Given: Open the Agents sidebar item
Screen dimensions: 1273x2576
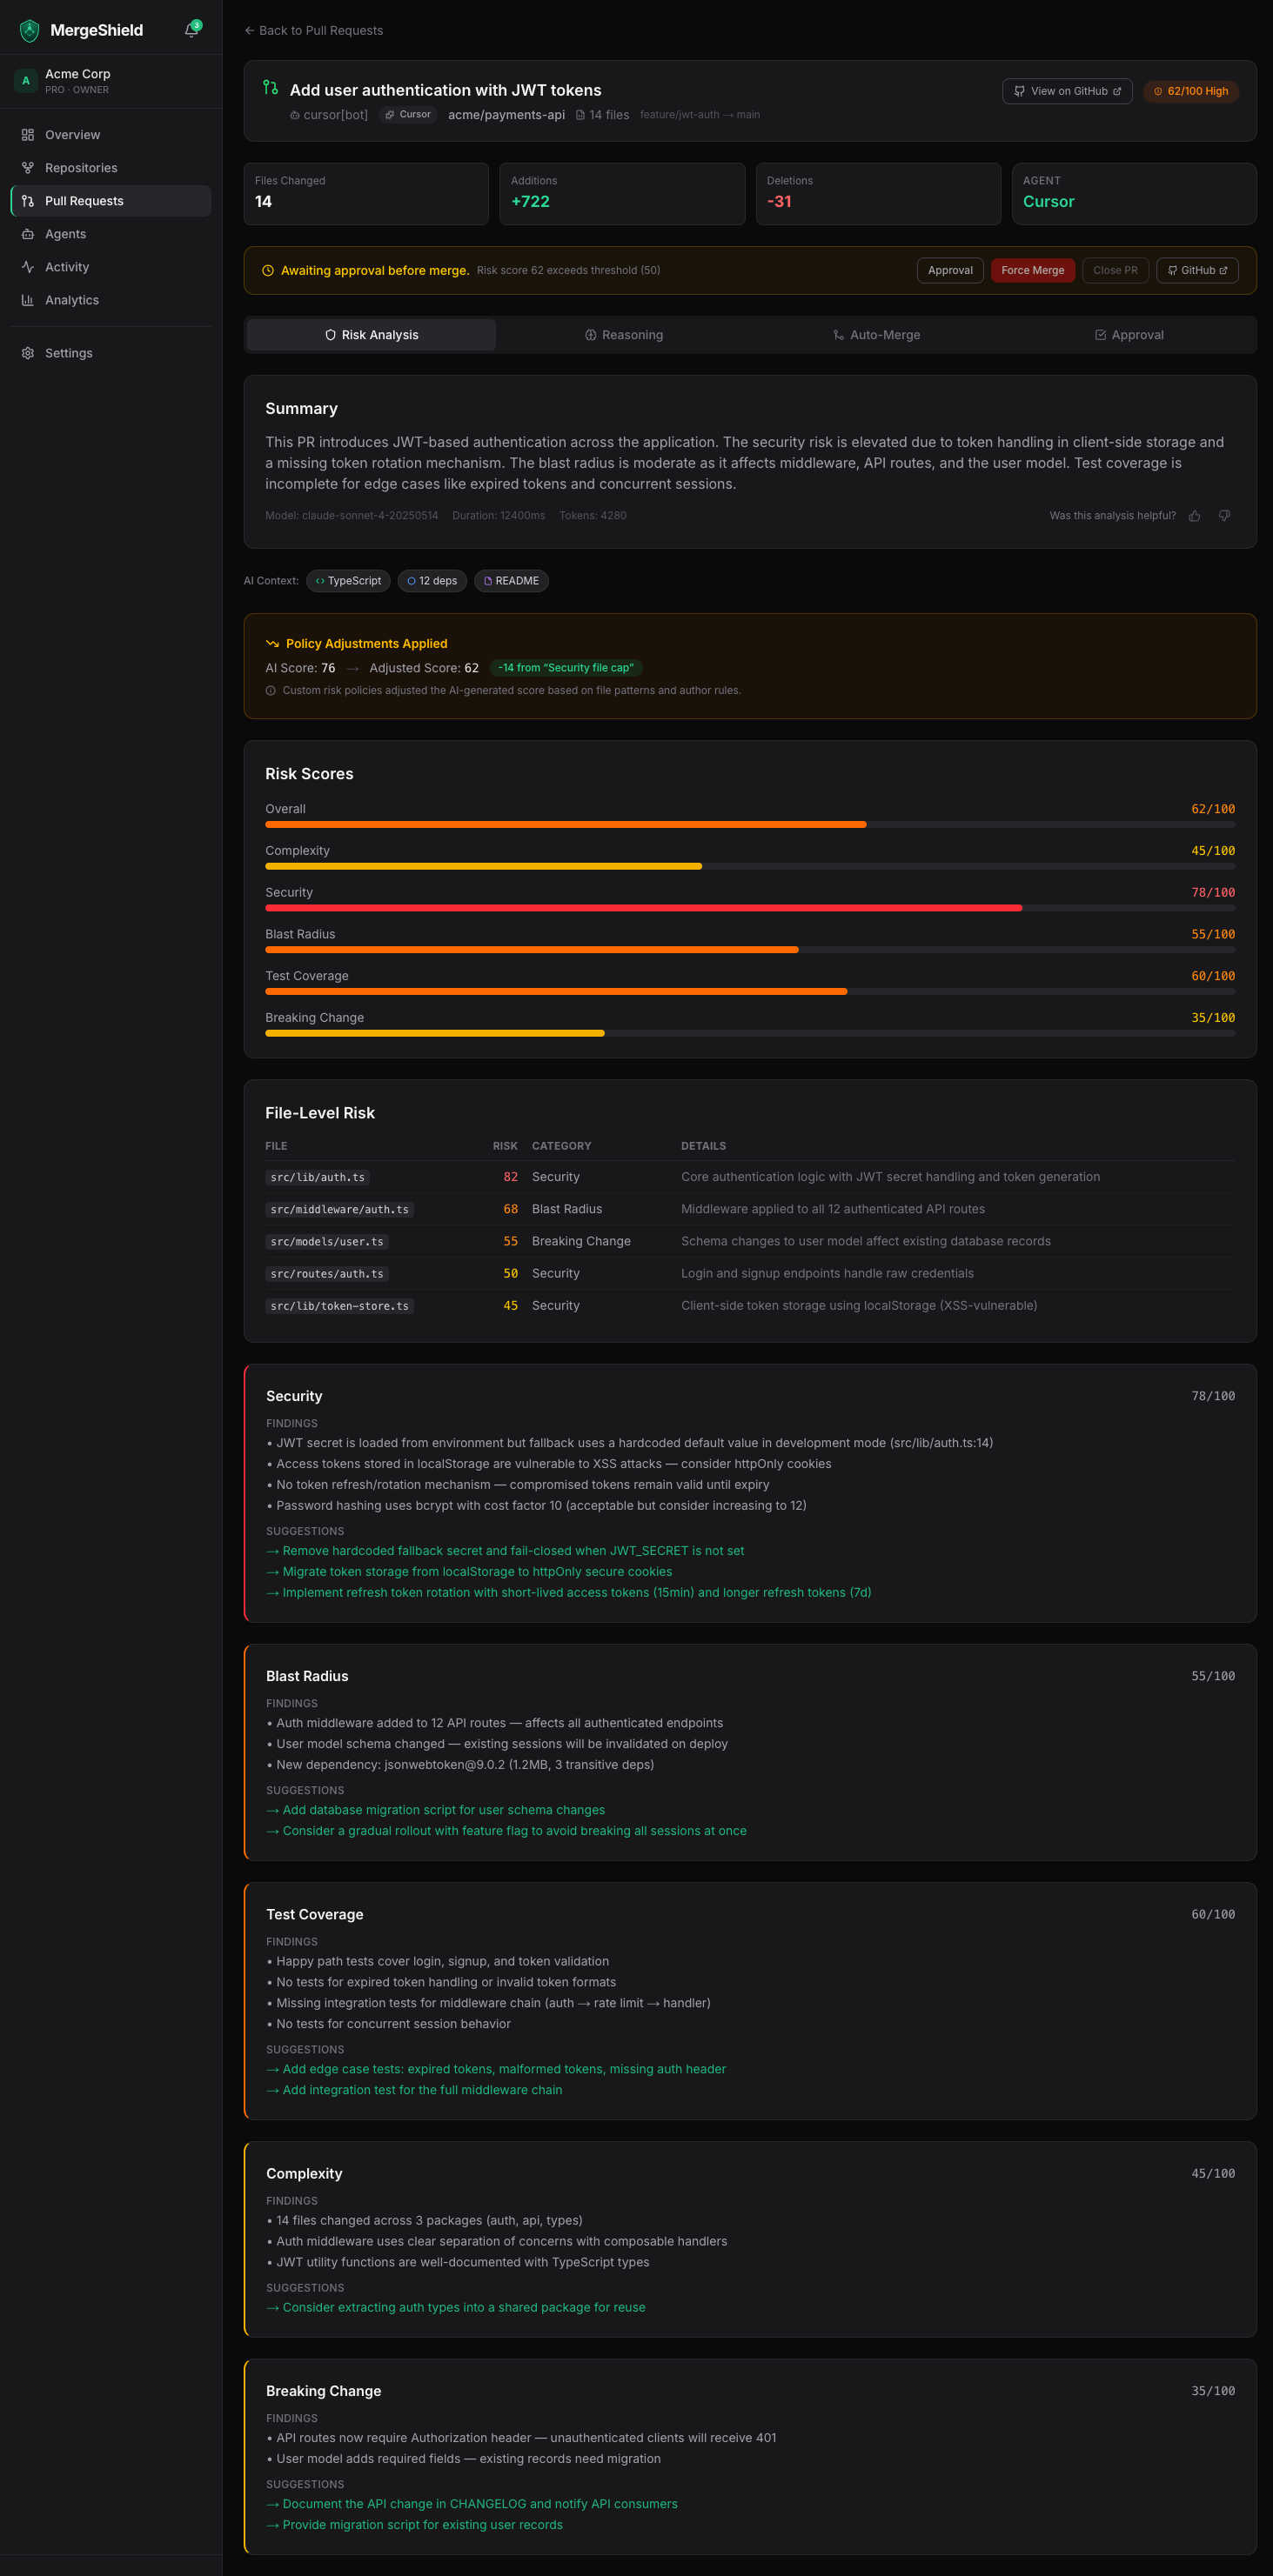Looking at the screenshot, I should pyautogui.click(x=65, y=234).
